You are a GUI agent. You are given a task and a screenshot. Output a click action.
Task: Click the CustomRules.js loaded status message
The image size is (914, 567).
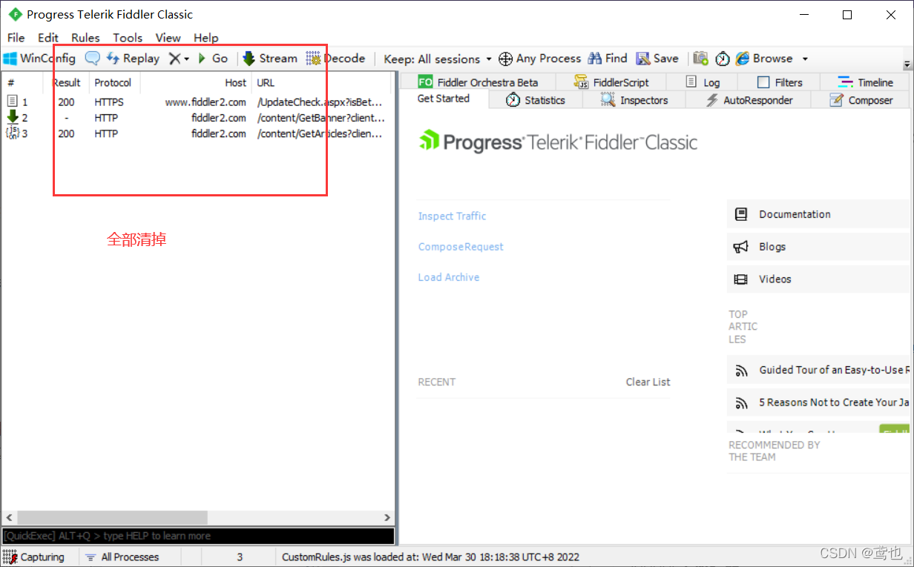point(430,557)
